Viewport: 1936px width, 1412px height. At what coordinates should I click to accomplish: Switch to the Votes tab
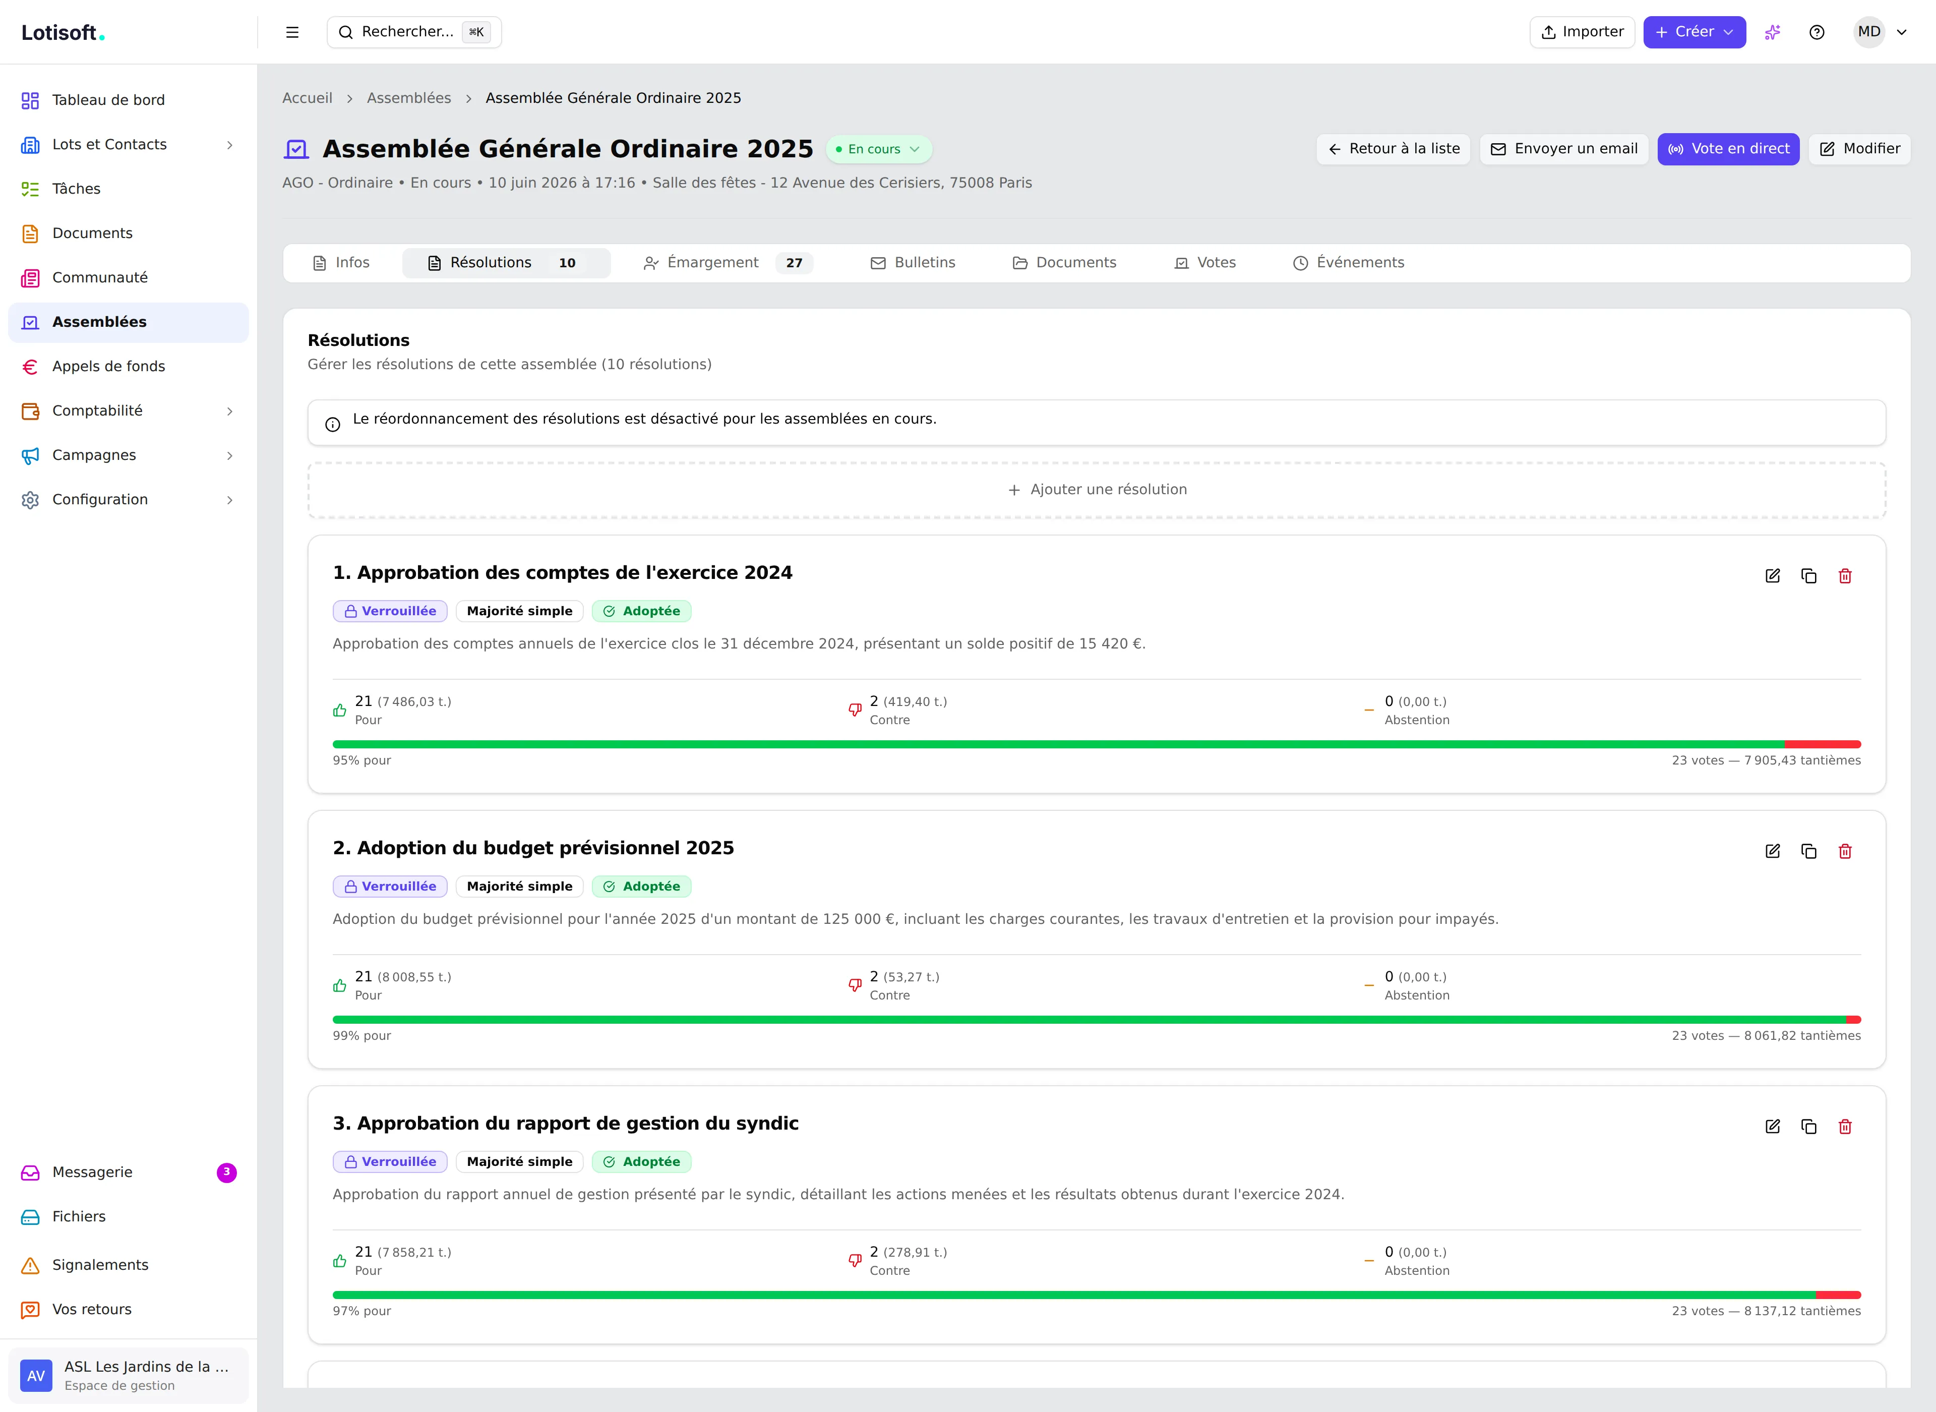click(x=1204, y=263)
